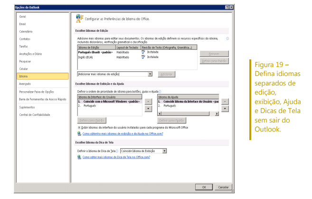312x199 pixels.
Task: Select the Email category in sidebar
Action: click(22, 24)
